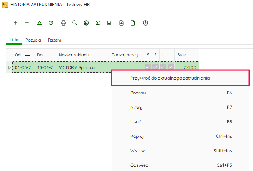This screenshot has height=171, width=253.
Task: Toggle first checkbox in VICTORIA row
Action: click(148, 67)
